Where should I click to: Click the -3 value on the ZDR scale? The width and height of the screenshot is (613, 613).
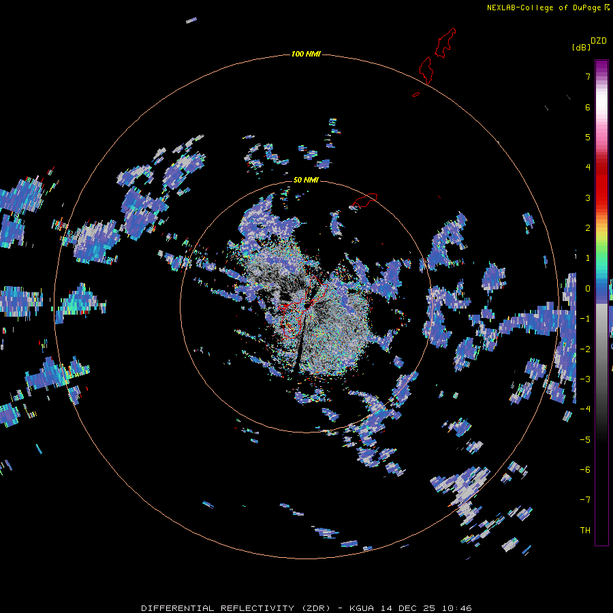click(585, 379)
